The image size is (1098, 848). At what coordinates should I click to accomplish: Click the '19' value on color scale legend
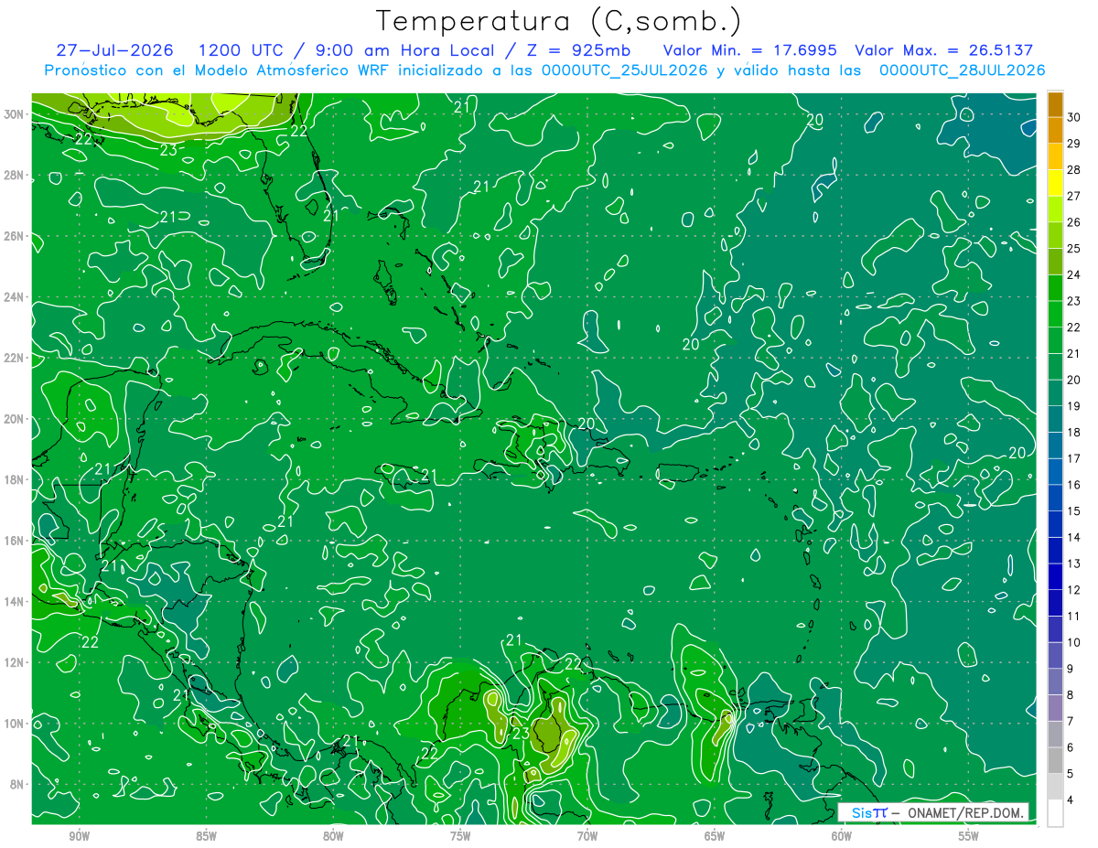pos(1074,406)
